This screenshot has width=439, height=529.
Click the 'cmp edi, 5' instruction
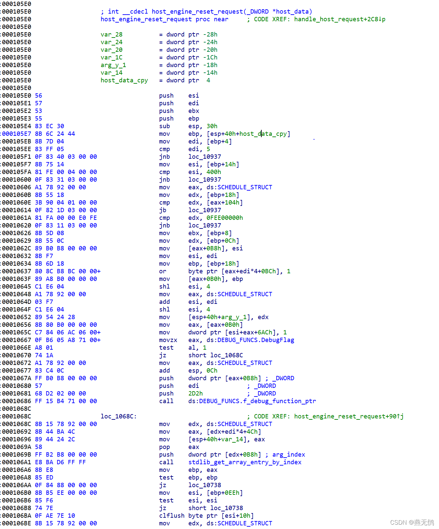(x=184, y=149)
